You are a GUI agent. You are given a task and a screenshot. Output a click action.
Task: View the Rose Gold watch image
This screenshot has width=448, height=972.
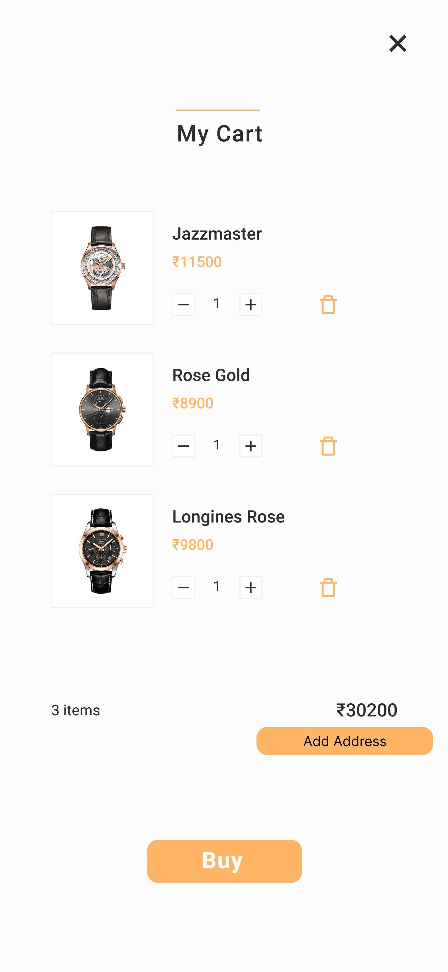pyautogui.click(x=103, y=409)
